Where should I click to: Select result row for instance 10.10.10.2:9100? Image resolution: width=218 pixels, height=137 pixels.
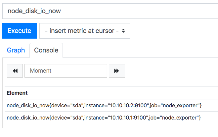(x=111, y=105)
